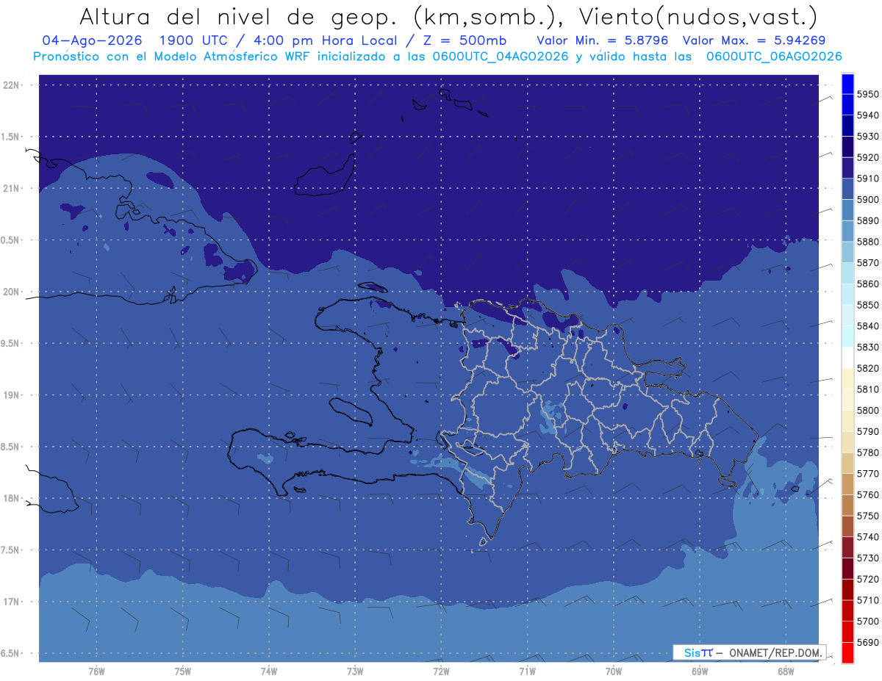Click the 18N latitude label

12,498
